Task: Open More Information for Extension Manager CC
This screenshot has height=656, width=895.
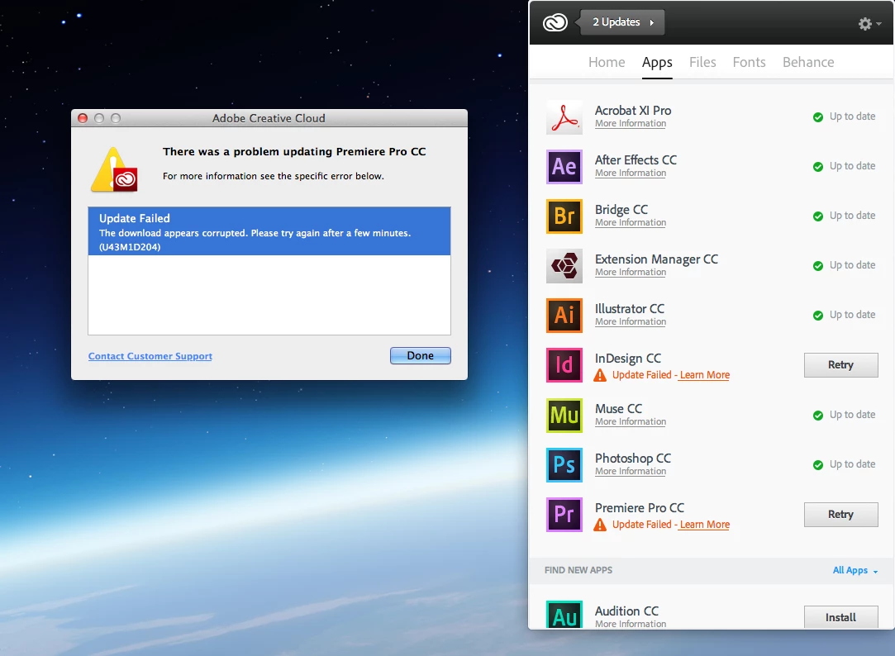Action: tap(631, 272)
